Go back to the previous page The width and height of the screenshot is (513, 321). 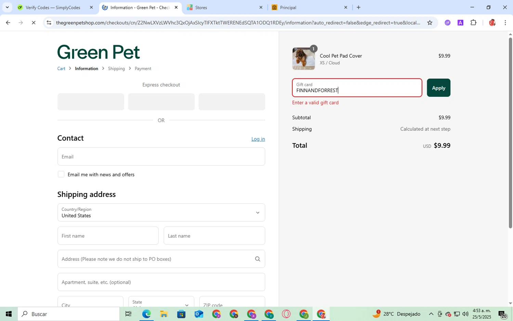[x=8, y=23]
